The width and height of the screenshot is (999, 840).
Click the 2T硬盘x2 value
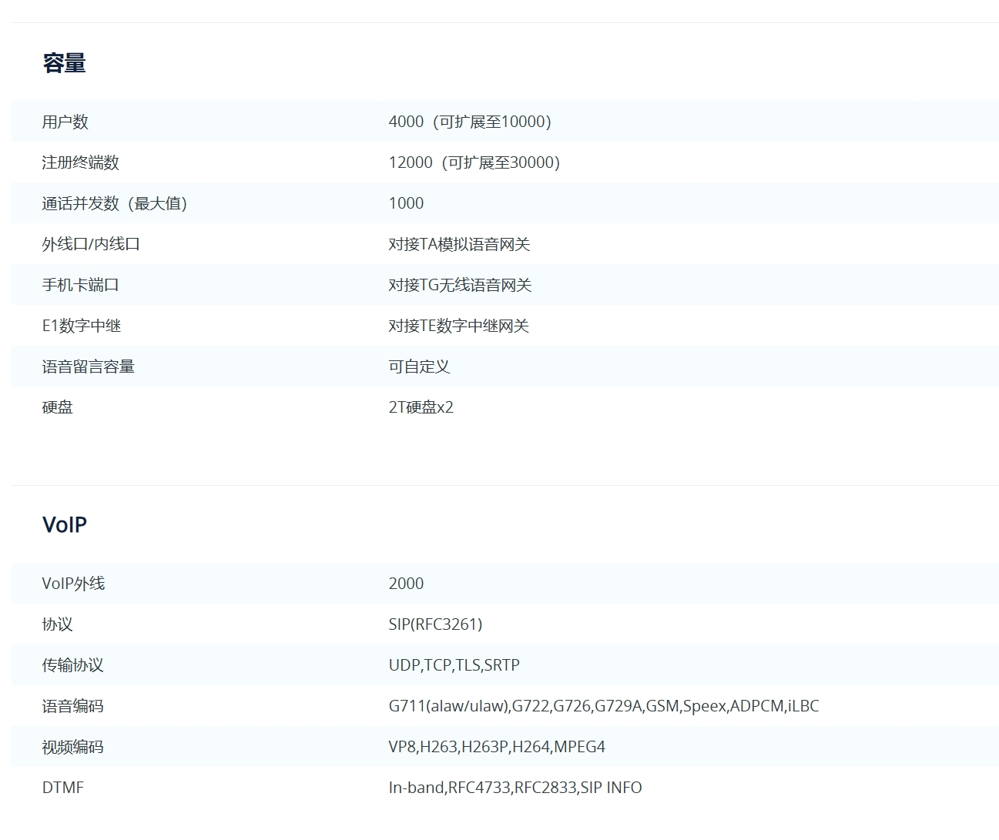[421, 407]
